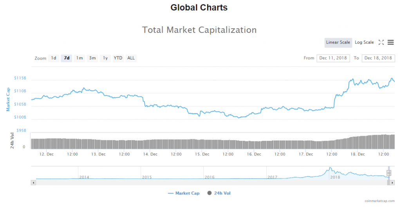Choose the 1y zoom option
Image resolution: width=401 pixels, height=209 pixels.
pos(105,58)
